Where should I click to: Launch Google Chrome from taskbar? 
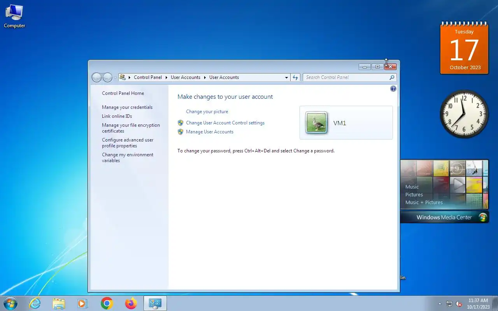pyautogui.click(x=107, y=303)
